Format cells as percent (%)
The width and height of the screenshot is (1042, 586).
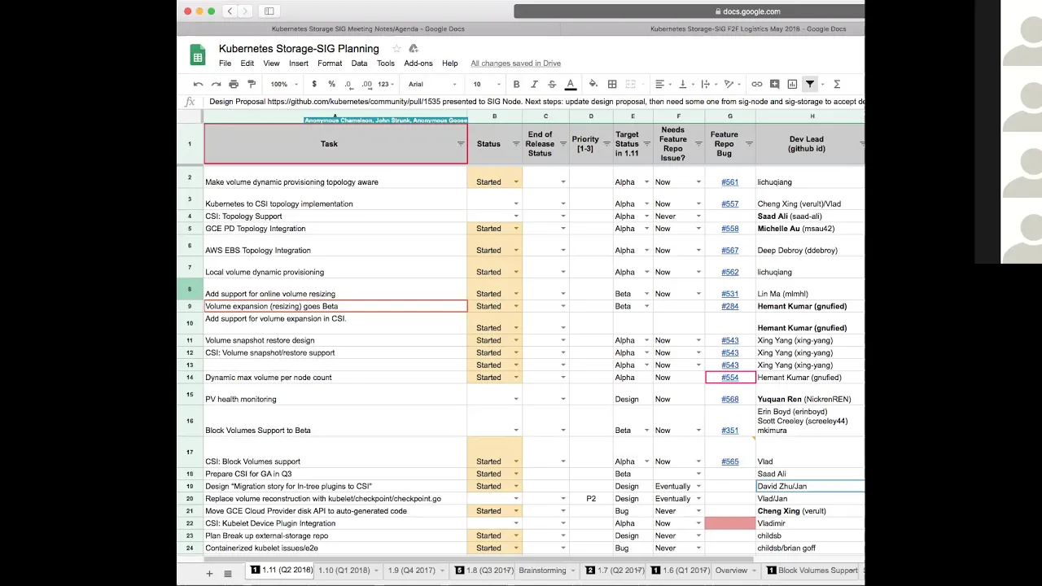click(x=331, y=84)
